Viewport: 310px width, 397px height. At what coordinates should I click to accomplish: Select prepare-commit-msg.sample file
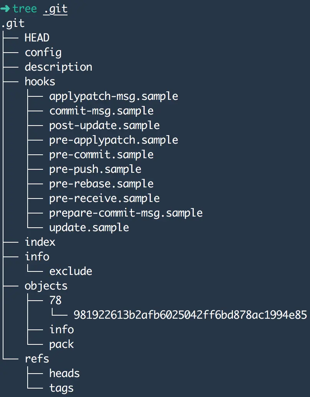(126, 213)
